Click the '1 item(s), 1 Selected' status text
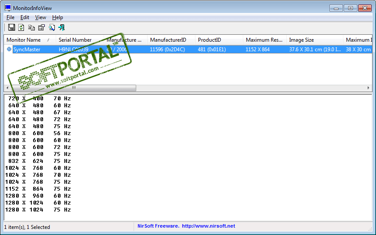 pyautogui.click(x=27, y=227)
